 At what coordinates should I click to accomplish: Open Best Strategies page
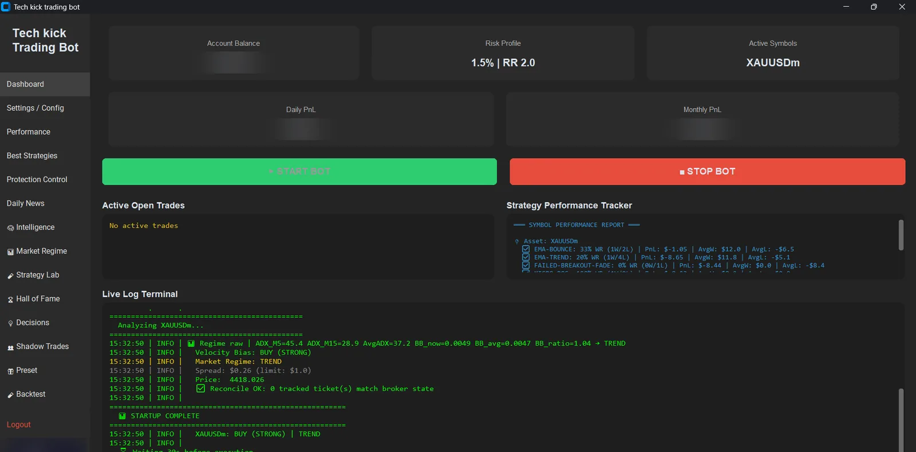coord(45,155)
